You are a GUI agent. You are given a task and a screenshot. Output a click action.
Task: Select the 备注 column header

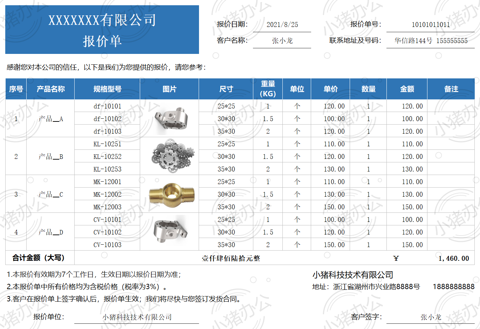(x=451, y=89)
